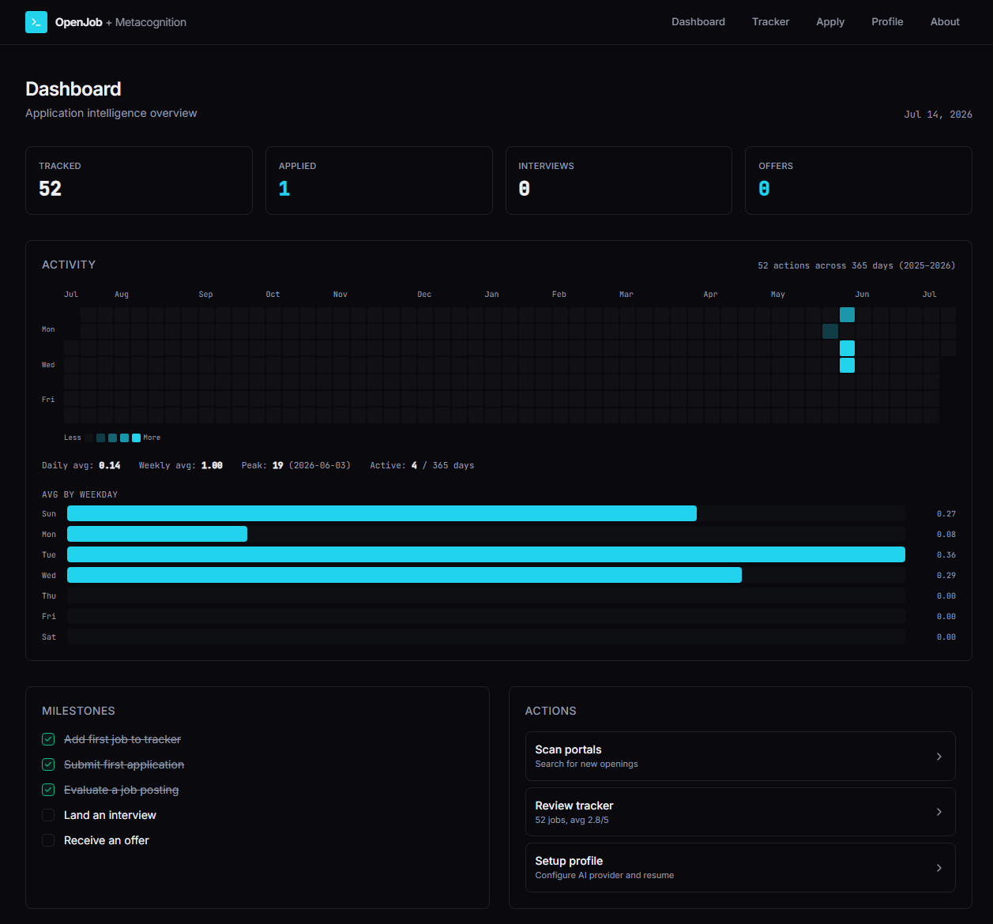This screenshot has width=993, height=924.
Task: Open Scan portals via its chevron arrow
Action: point(939,757)
